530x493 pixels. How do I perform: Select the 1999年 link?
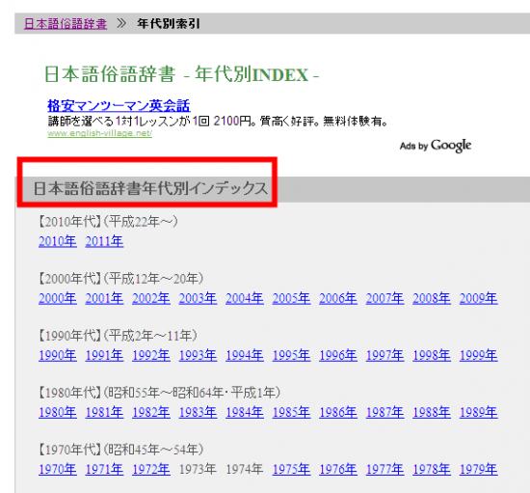click(x=478, y=355)
